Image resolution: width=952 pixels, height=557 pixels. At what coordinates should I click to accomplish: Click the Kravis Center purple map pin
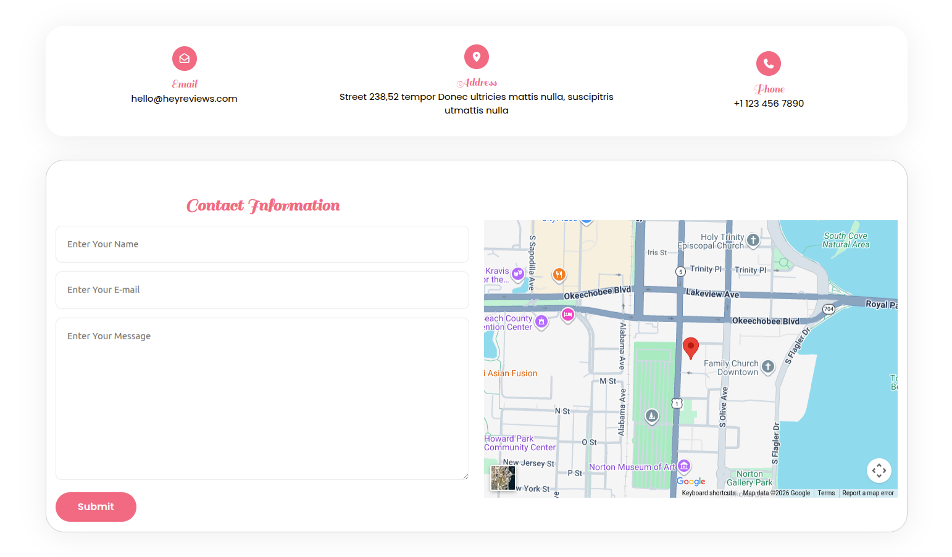point(518,273)
